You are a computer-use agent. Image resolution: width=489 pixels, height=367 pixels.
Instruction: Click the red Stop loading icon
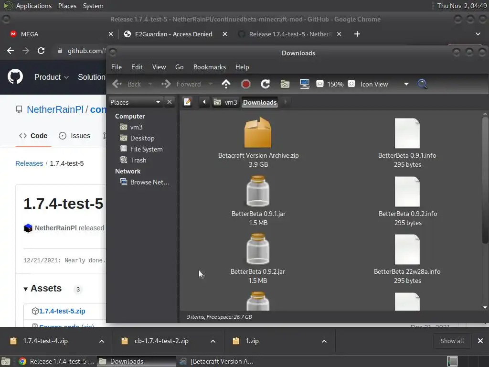[x=246, y=84]
